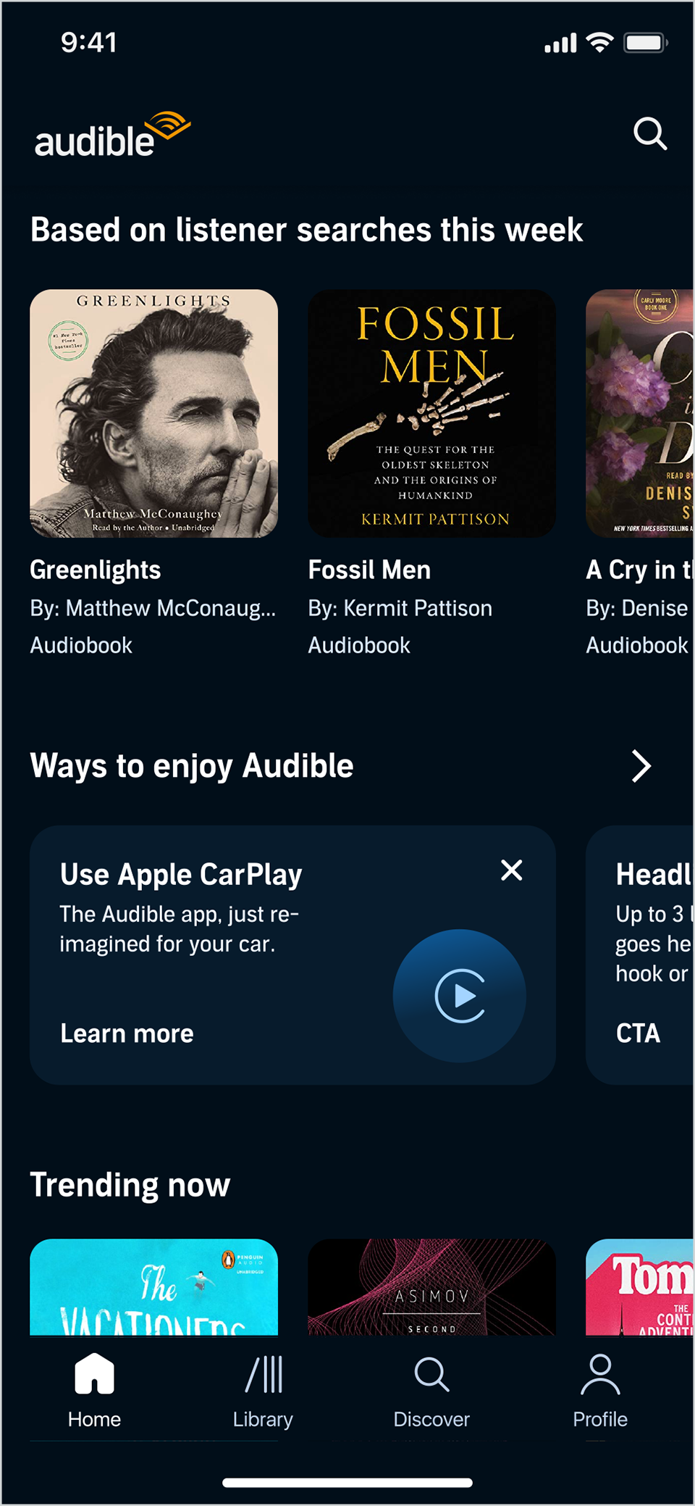695x1506 pixels.
Task: Open the Greenlights audiobook cover
Action: pyautogui.click(x=153, y=413)
